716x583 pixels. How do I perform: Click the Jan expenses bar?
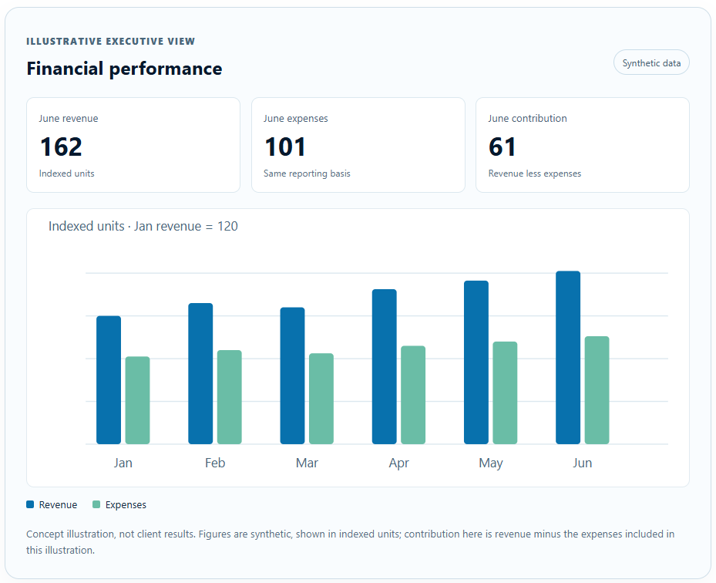[x=137, y=400]
